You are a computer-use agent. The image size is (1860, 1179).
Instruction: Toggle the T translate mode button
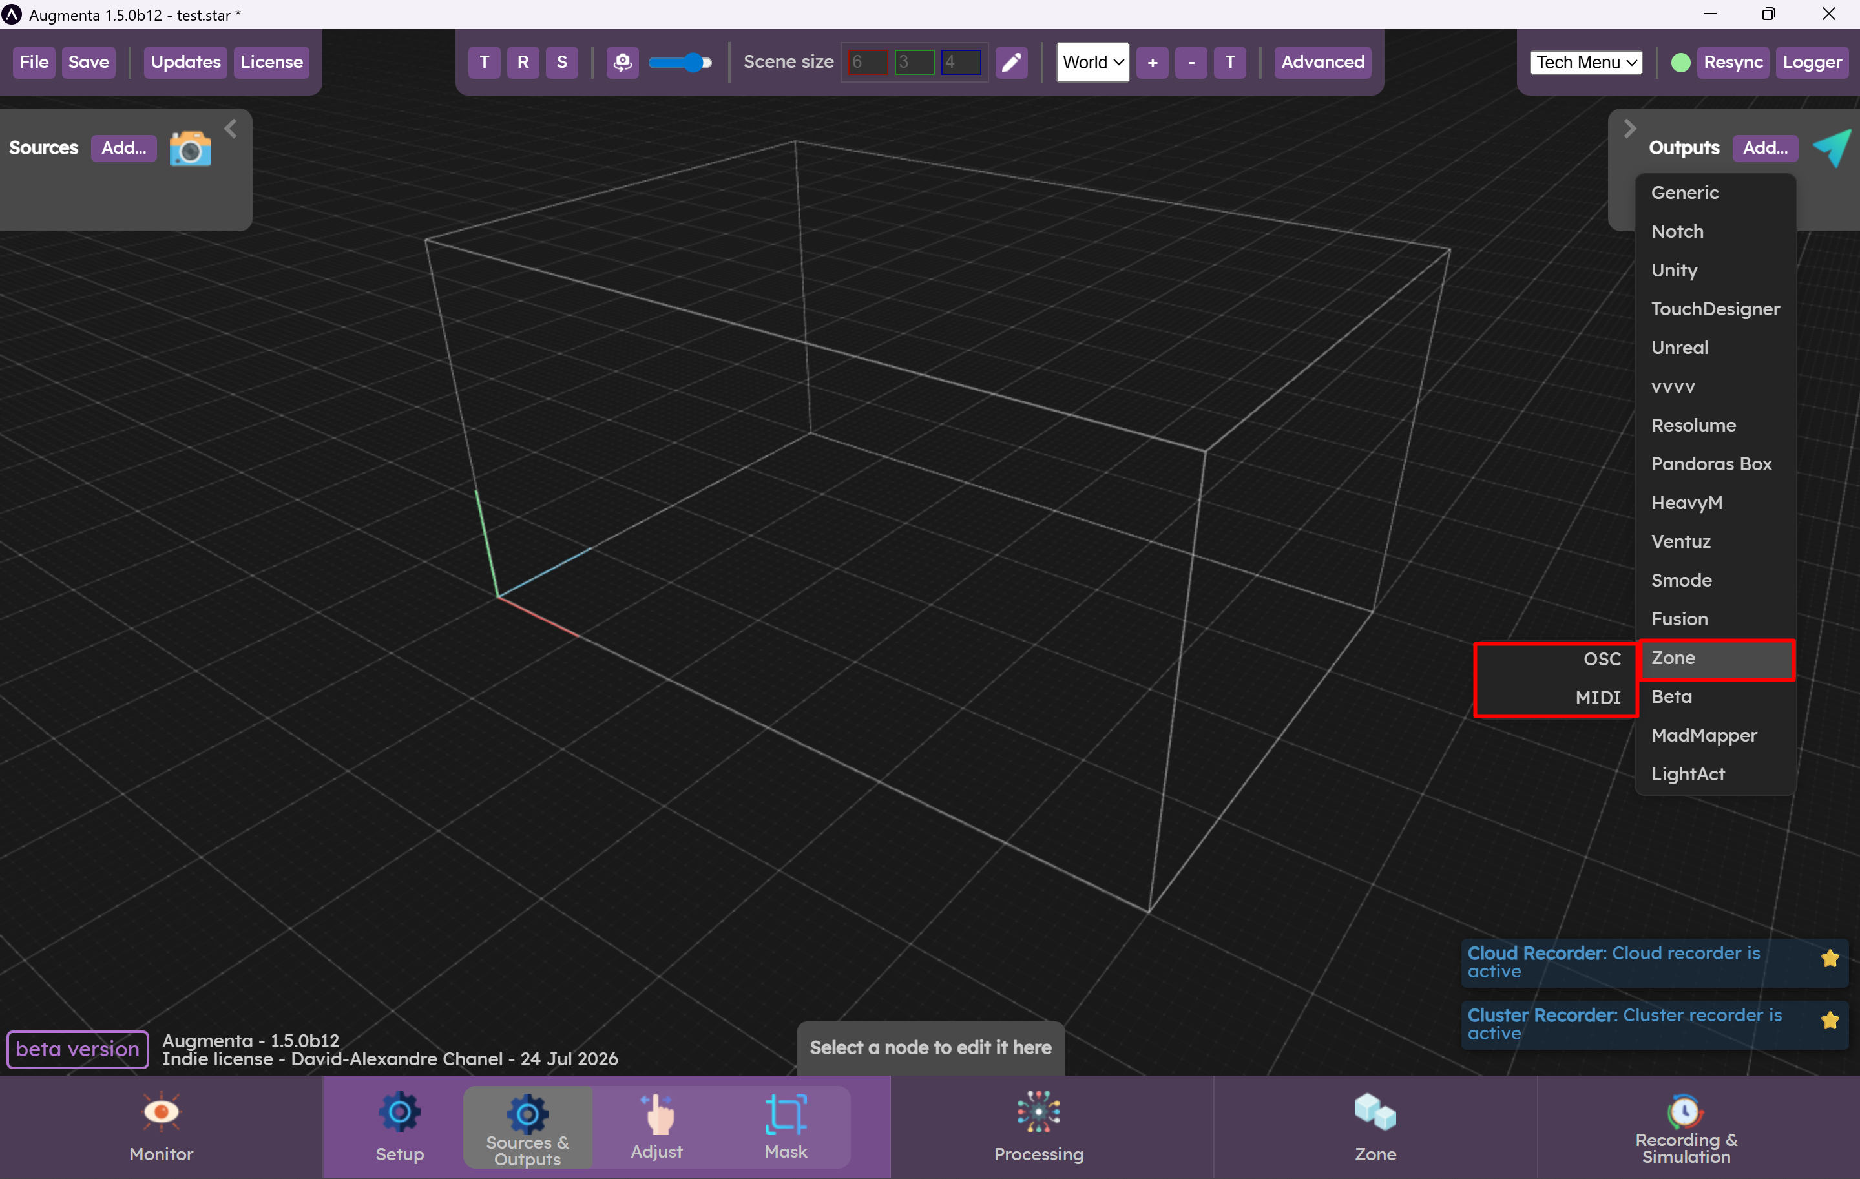click(x=485, y=63)
